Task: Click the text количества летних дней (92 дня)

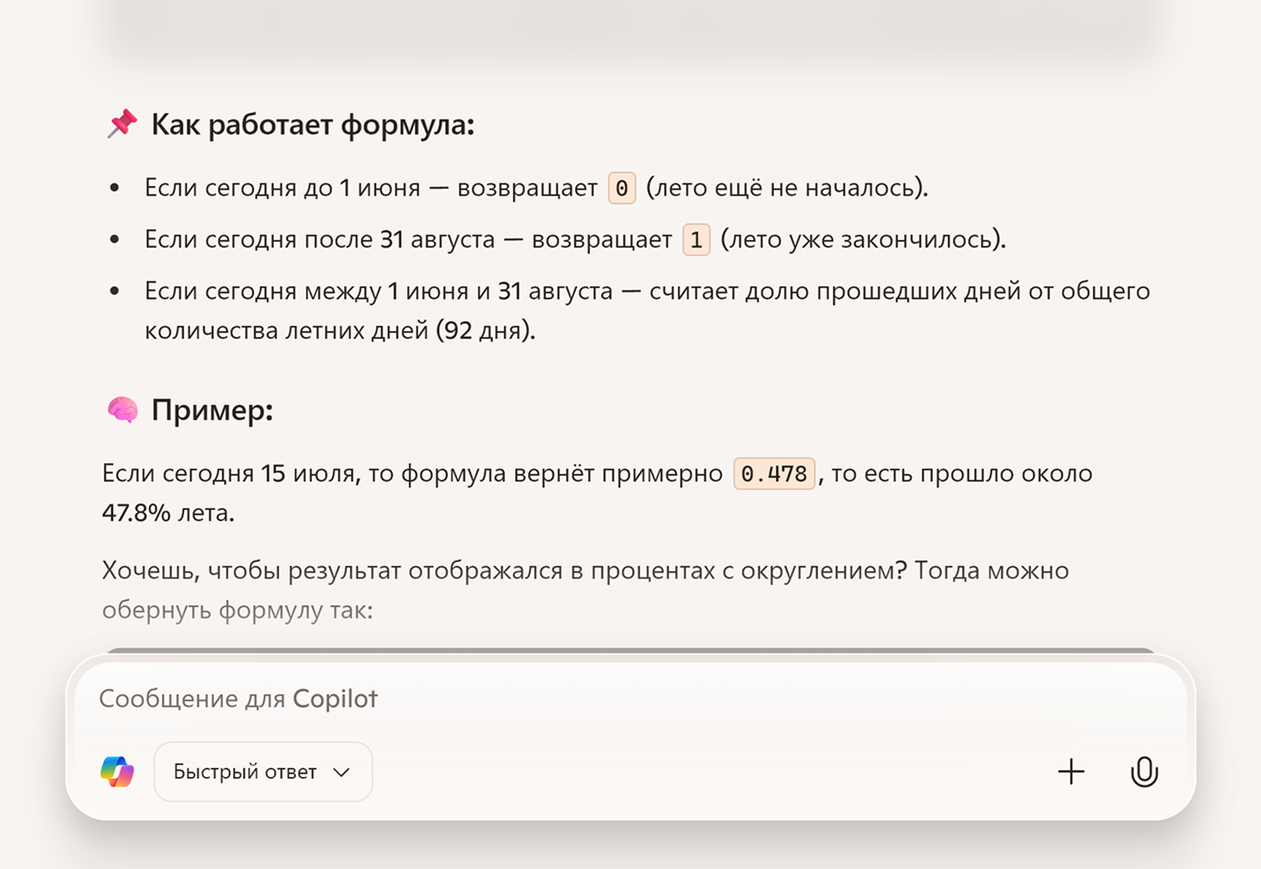Action: tap(340, 331)
